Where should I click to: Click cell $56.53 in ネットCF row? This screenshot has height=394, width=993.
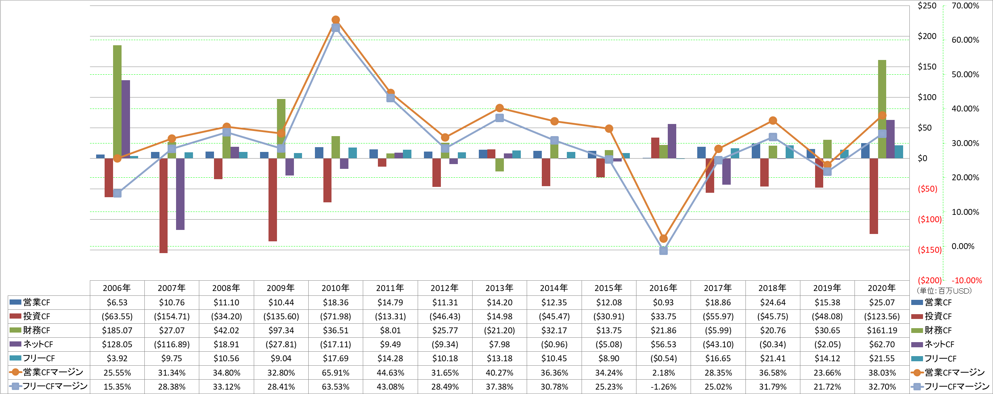tap(663, 344)
